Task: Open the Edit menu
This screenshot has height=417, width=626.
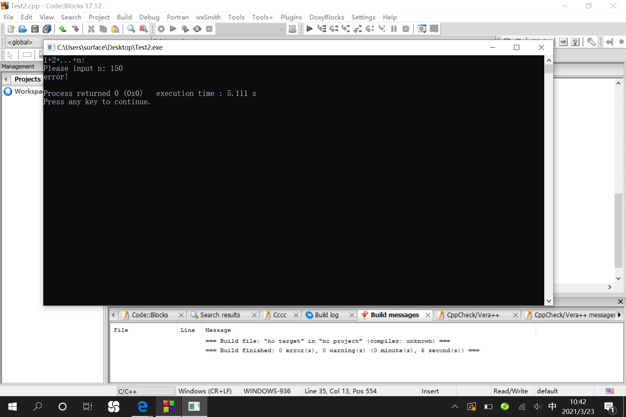Action: 26,17
